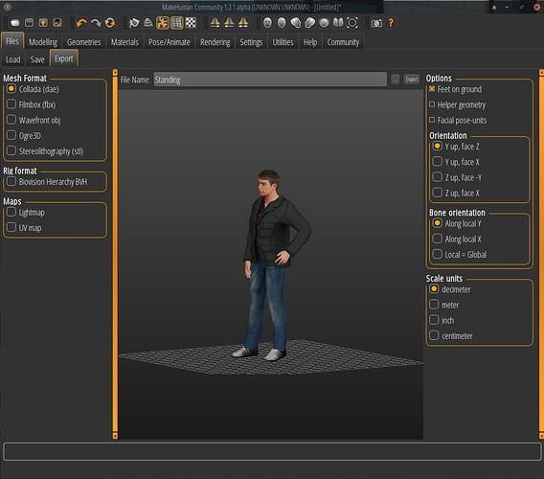Open the Pose/Animate tab
The height and width of the screenshot is (479, 544).
(170, 42)
